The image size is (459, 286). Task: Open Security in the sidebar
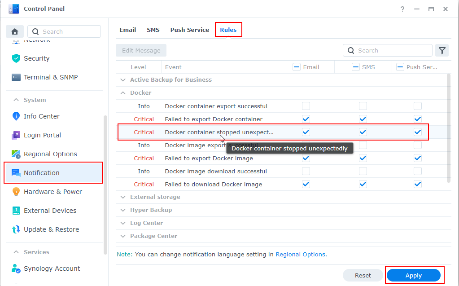pyautogui.click(x=37, y=58)
